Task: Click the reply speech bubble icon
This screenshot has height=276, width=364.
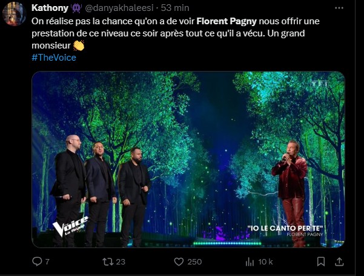Action: tap(37, 261)
